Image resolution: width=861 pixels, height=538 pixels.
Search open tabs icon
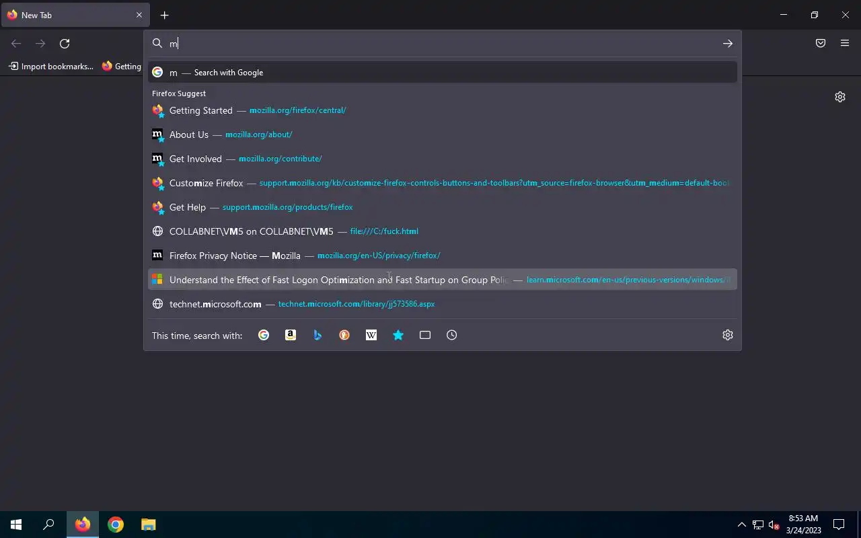pos(425,335)
